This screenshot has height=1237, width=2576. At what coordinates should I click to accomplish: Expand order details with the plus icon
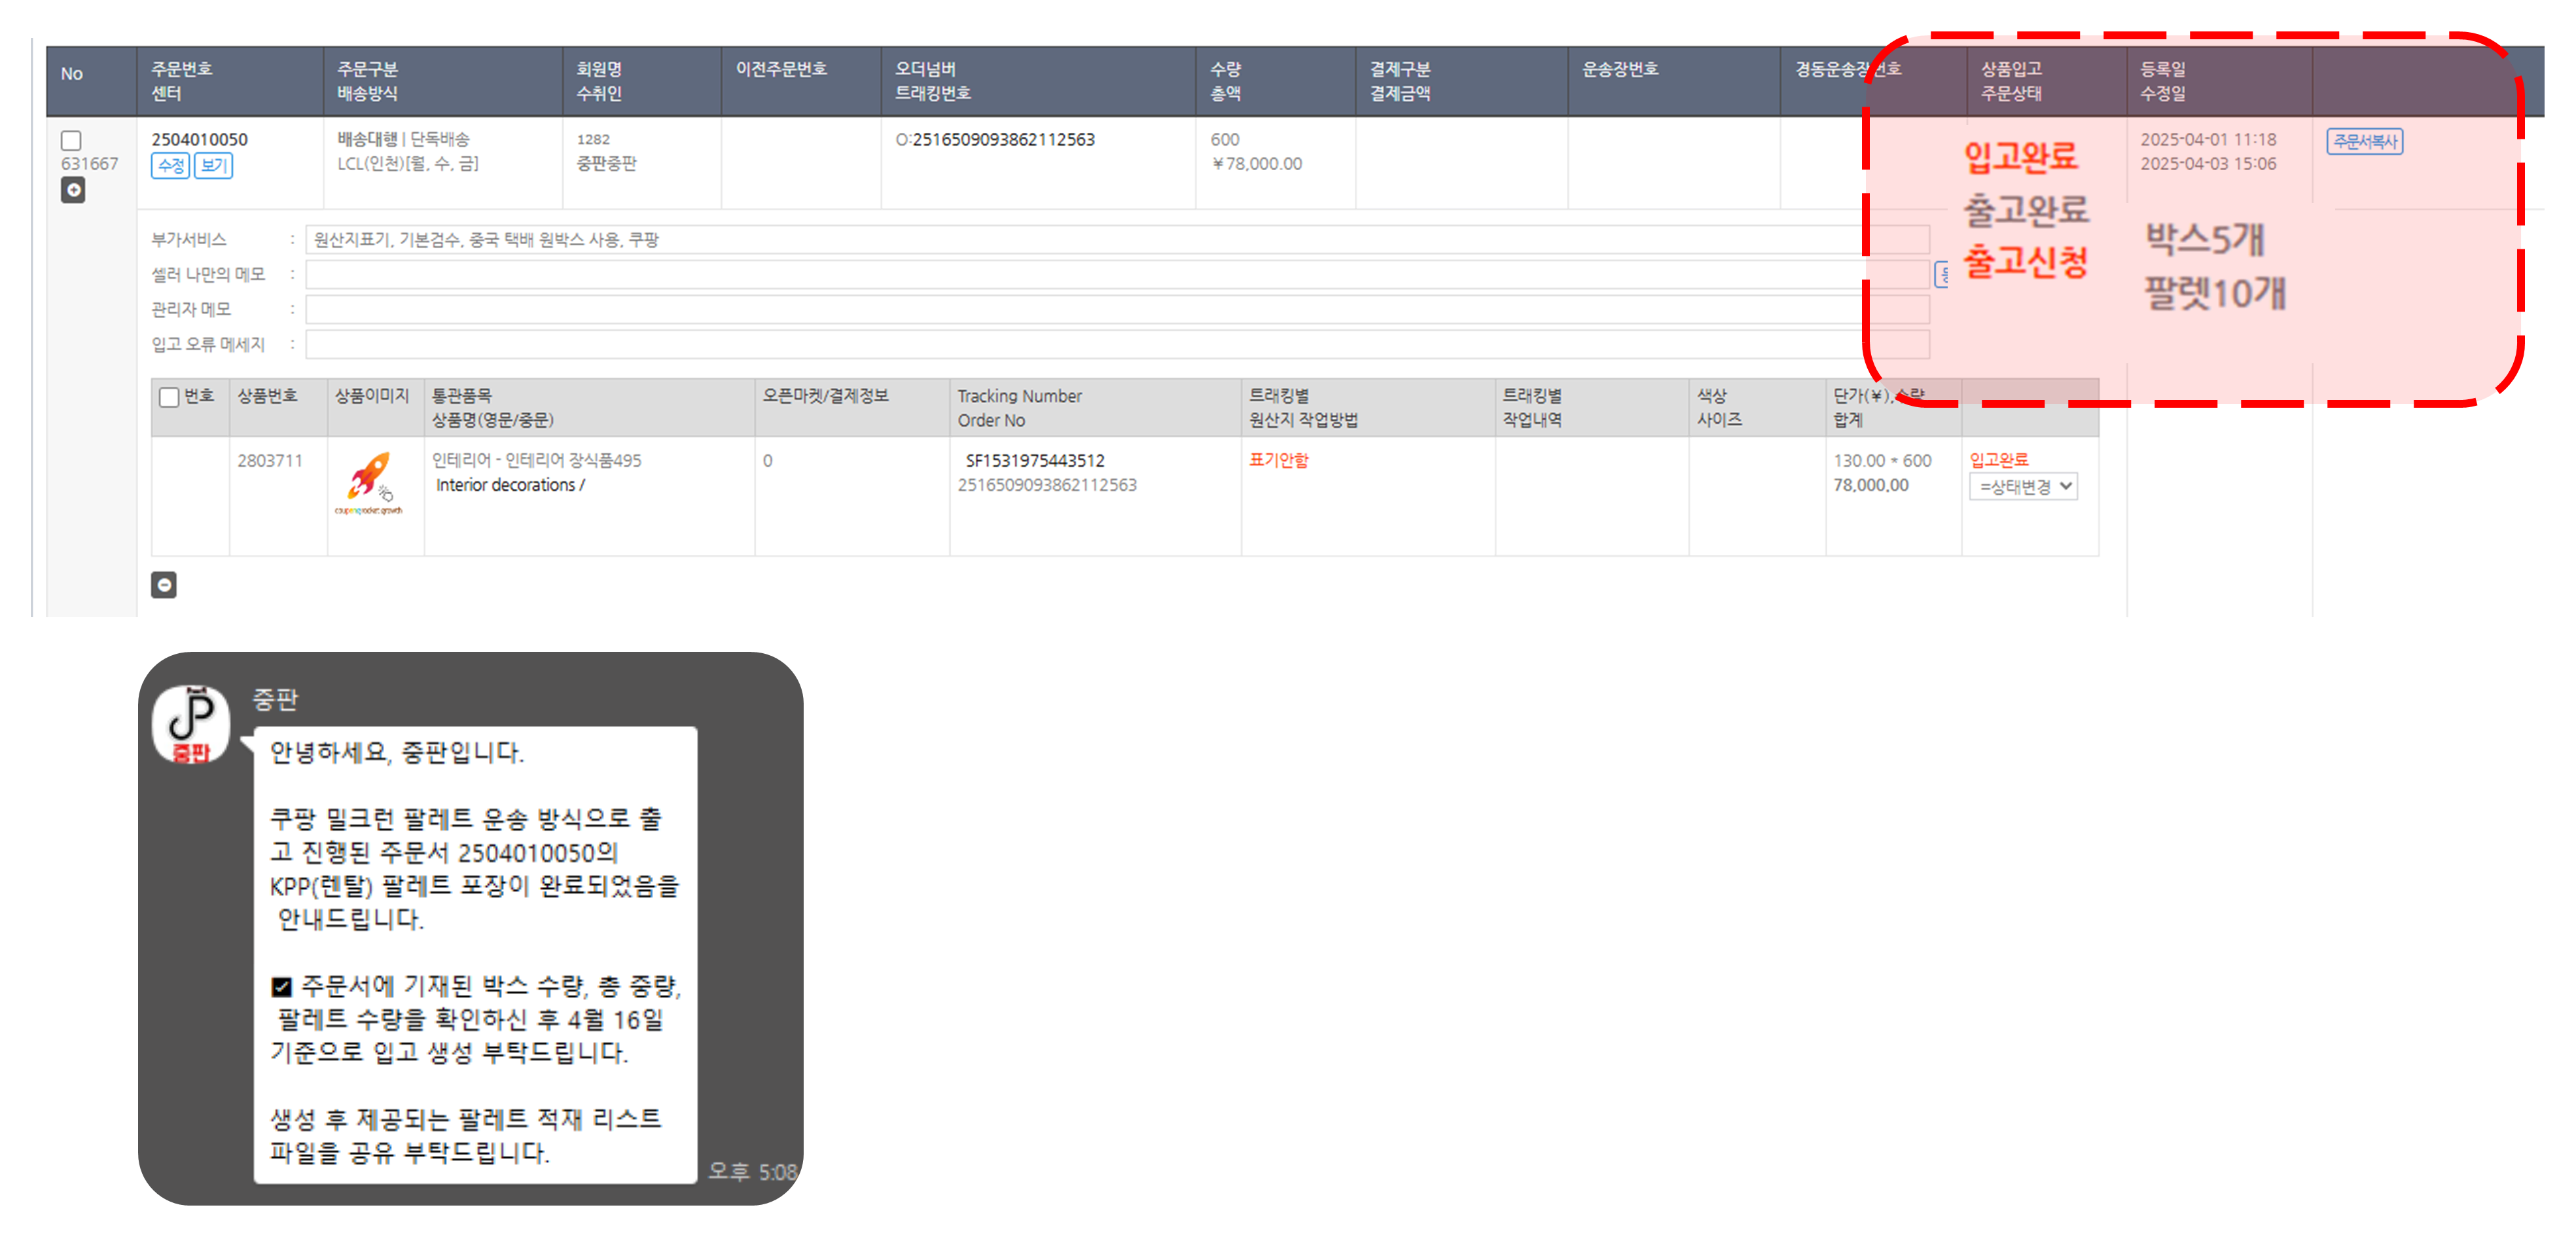73,190
